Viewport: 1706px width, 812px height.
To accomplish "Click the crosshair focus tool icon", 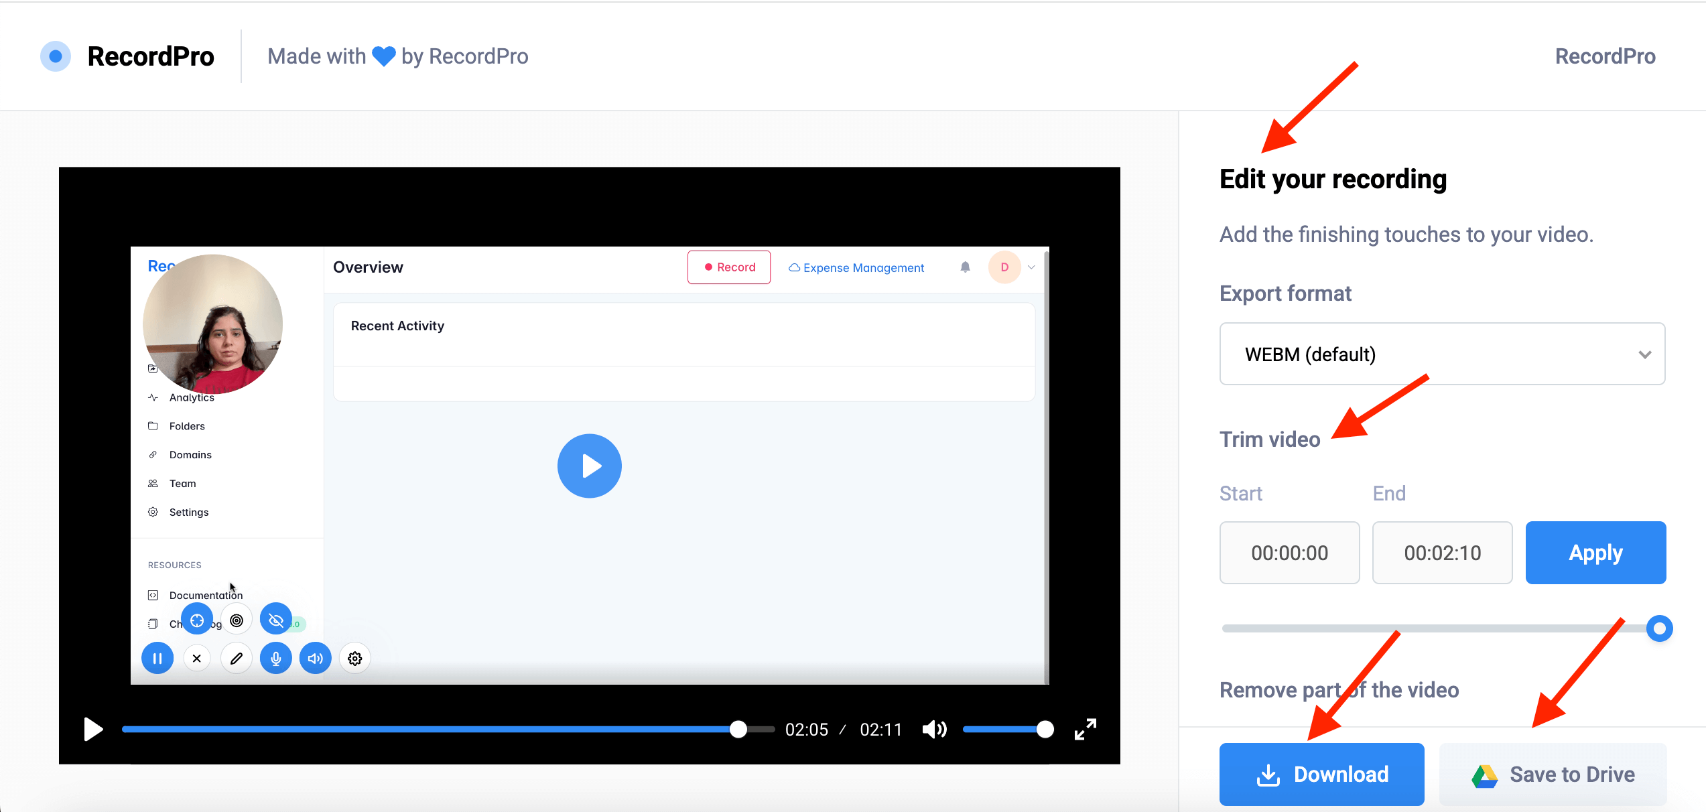I will (x=197, y=620).
